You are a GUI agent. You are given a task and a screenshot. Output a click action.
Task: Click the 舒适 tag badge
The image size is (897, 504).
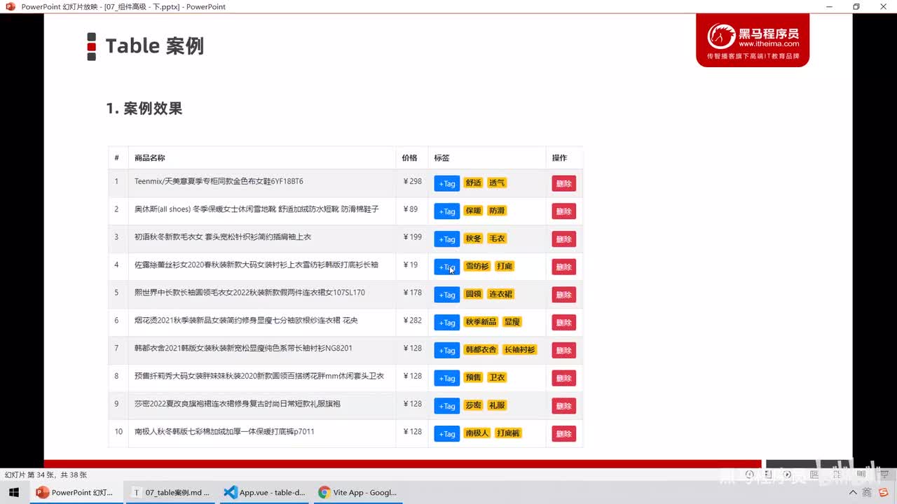[x=474, y=183]
